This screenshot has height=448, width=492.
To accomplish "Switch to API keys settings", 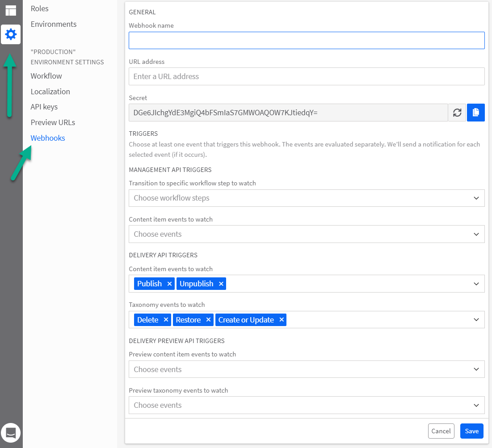I will 44,107.
